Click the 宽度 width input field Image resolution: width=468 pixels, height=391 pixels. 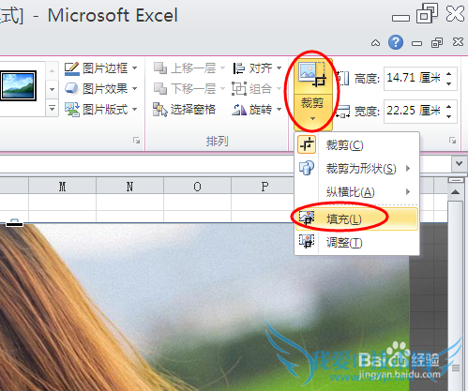415,111
